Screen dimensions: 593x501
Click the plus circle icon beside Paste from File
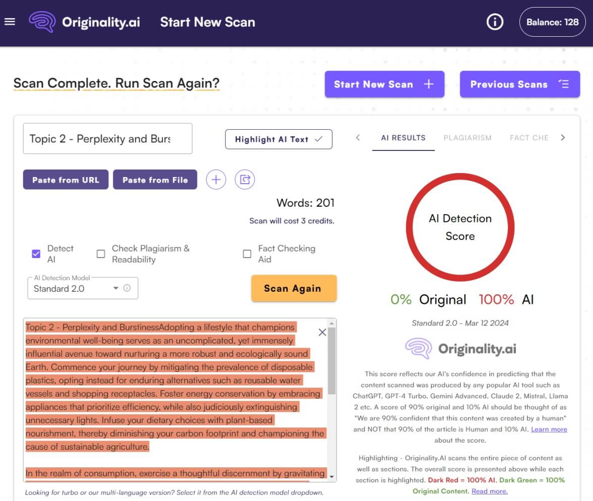216,180
